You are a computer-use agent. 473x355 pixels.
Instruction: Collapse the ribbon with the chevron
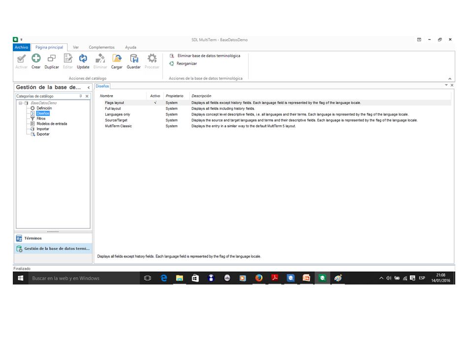(x=450, y=78)
